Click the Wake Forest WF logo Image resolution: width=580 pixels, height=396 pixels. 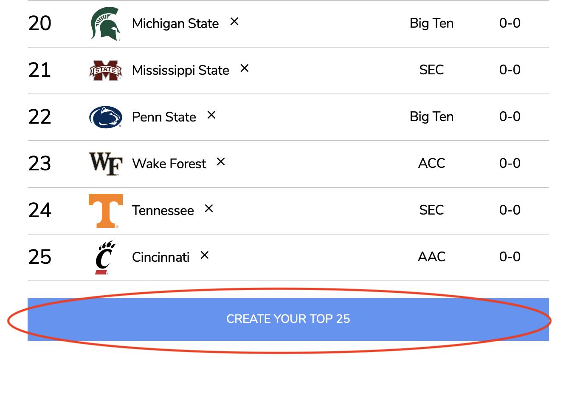[105, 164]
